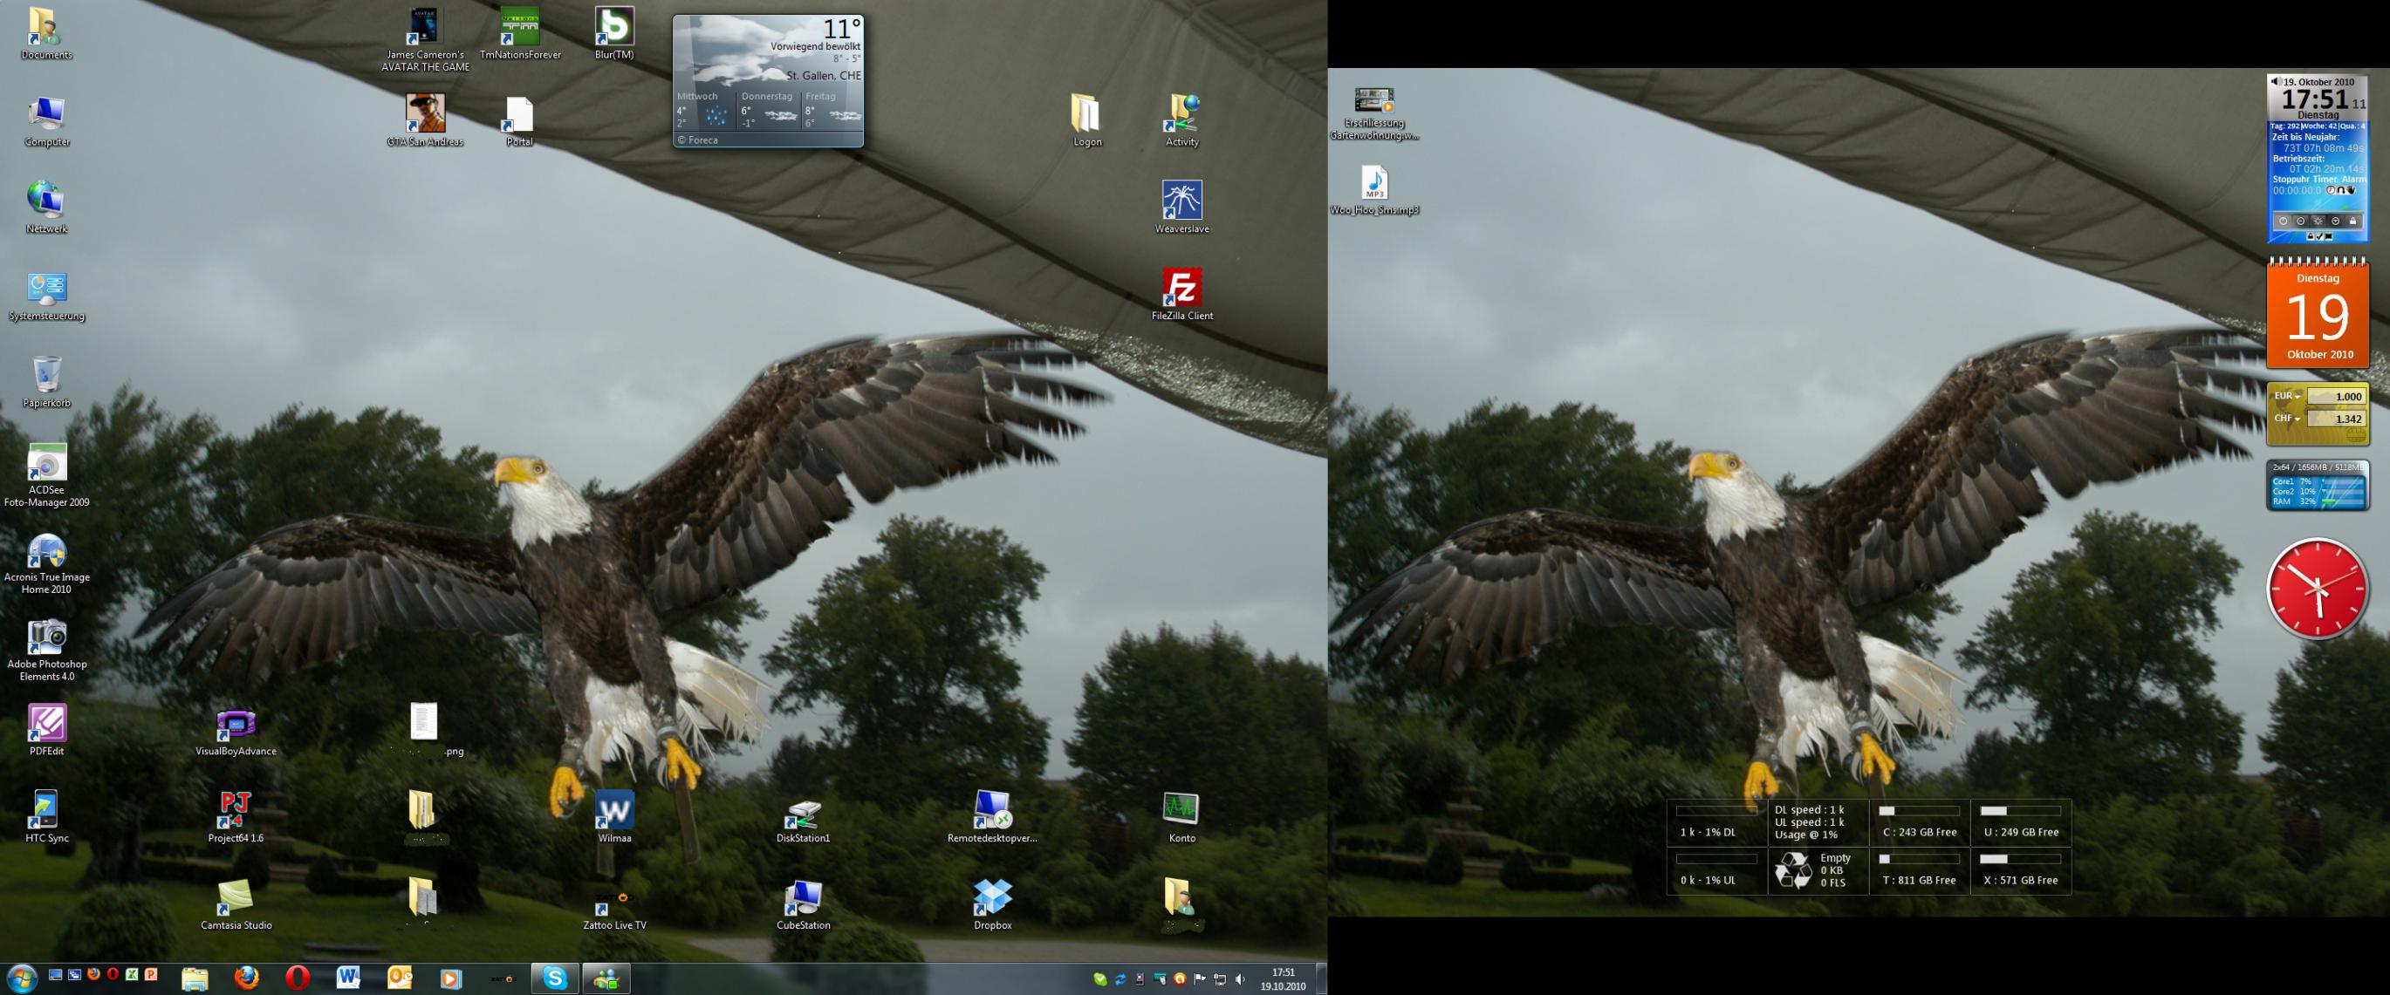Screen dimensions: 2390x995
Task: Click volume icon in system tray
Action: click(1241, 979)
